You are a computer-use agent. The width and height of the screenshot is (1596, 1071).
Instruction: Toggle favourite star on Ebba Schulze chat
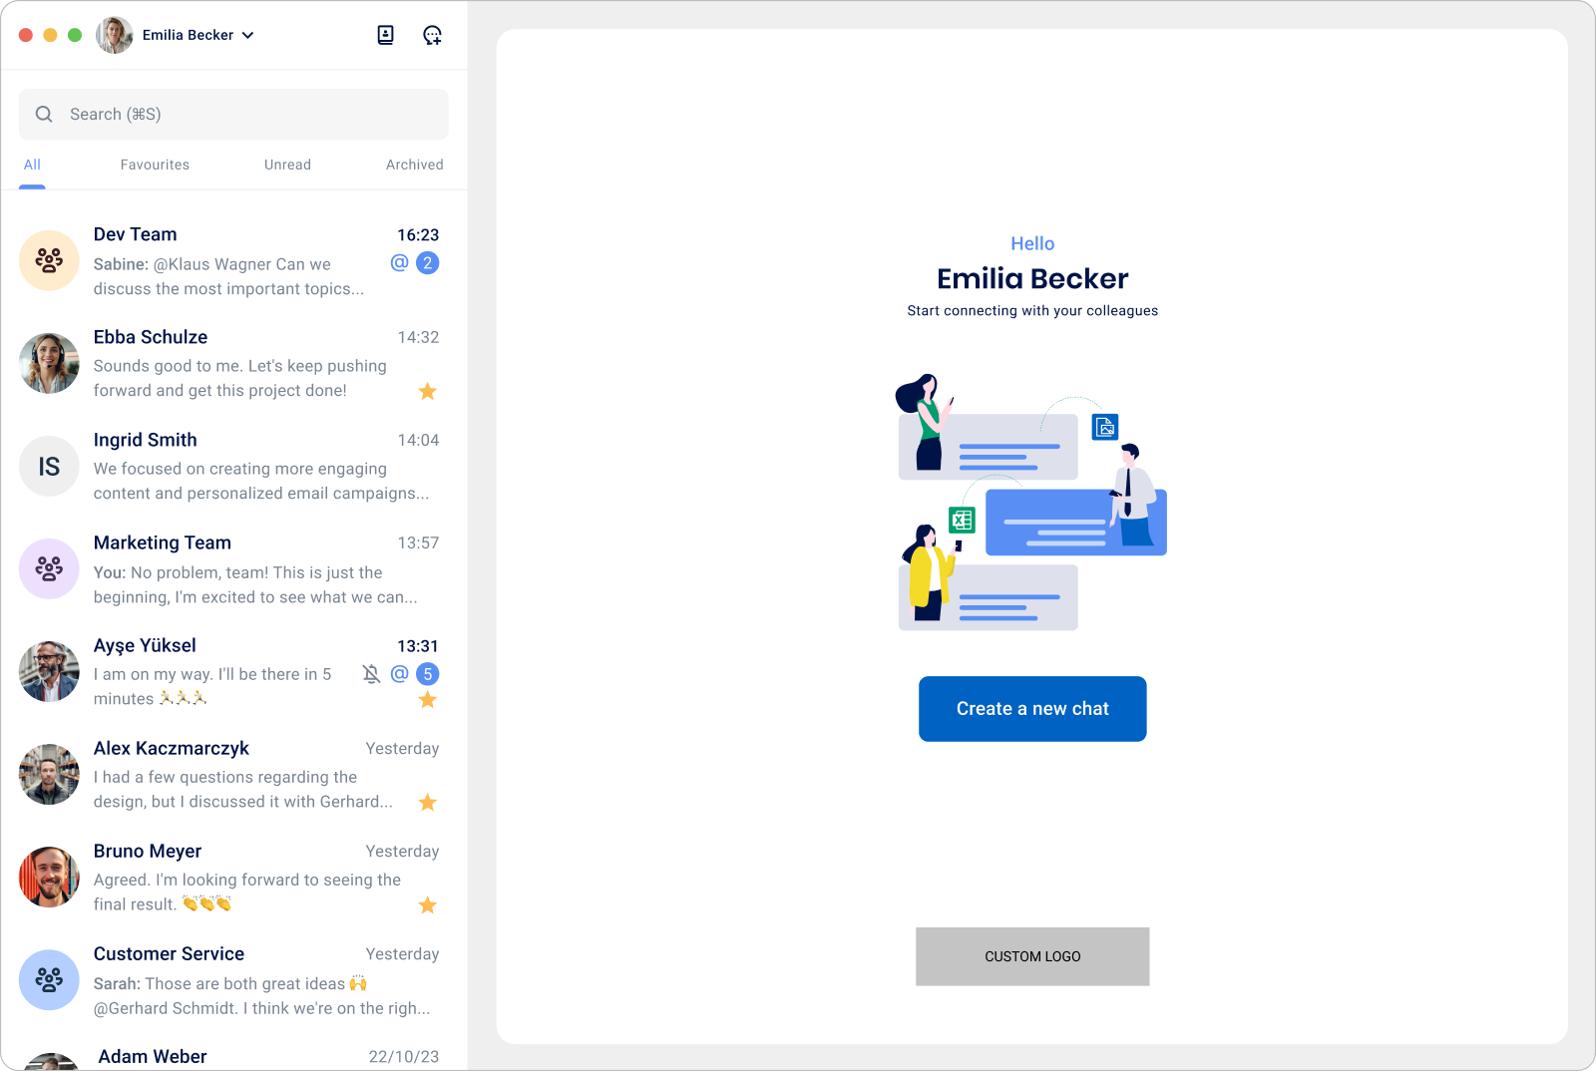point(428,391)
